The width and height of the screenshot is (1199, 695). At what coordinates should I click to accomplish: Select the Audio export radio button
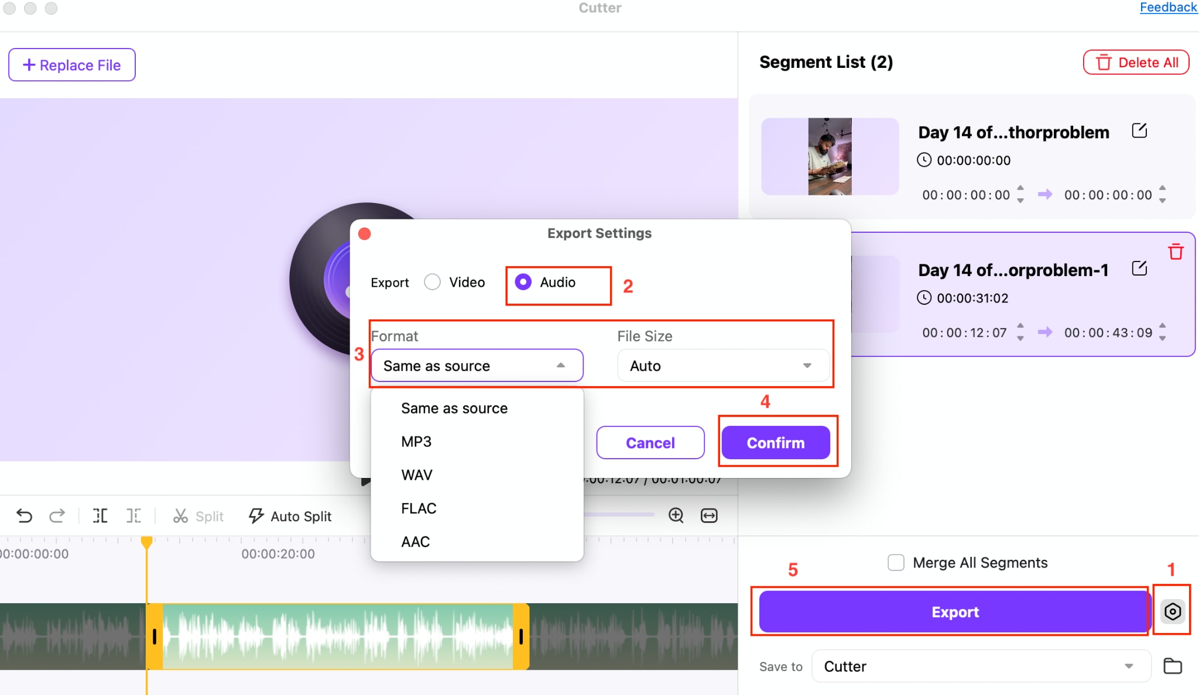523,282
